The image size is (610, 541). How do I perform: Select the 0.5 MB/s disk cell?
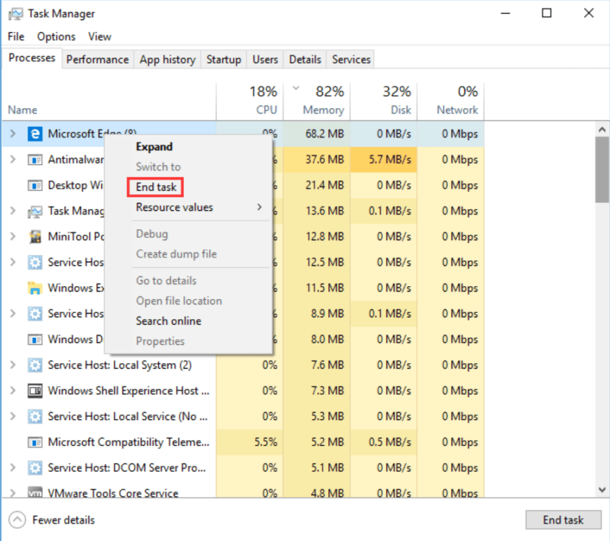pyautogui.click(x=384, y=442)
